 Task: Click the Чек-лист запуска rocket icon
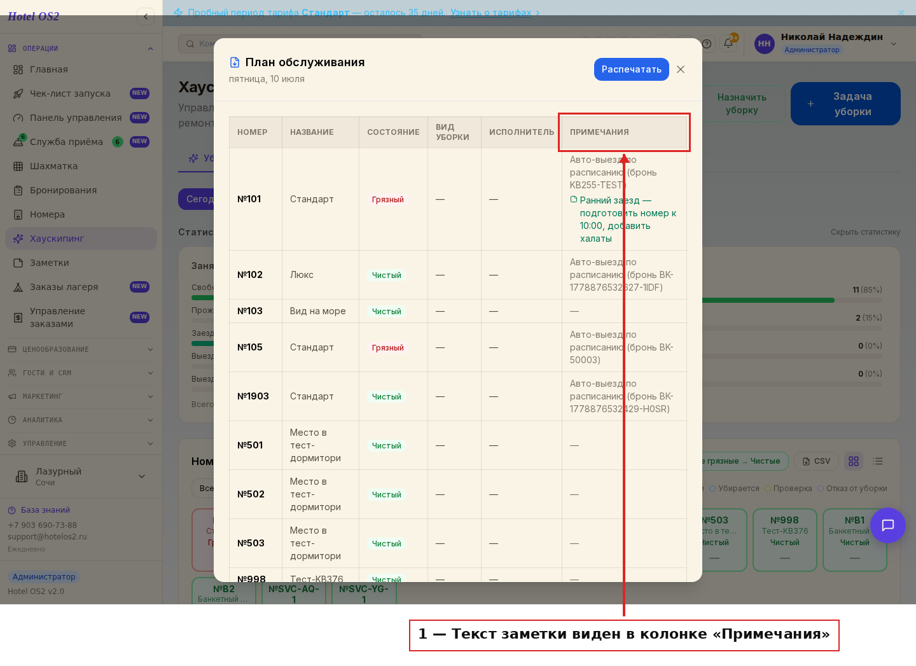(x=18, y=94)
